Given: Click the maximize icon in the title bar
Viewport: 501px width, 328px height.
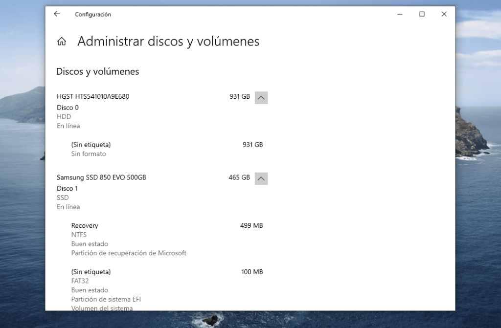Looking at the screenshot, I should 421,14.
